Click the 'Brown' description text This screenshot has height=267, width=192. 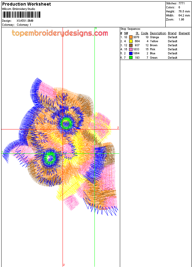pos(154,45)
